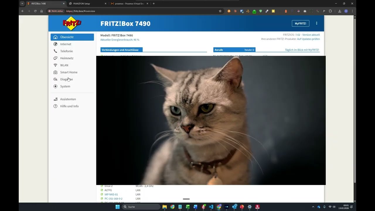This screenshot has width=375, height=211.
Task: Click the browser home button
Action: 42,11
